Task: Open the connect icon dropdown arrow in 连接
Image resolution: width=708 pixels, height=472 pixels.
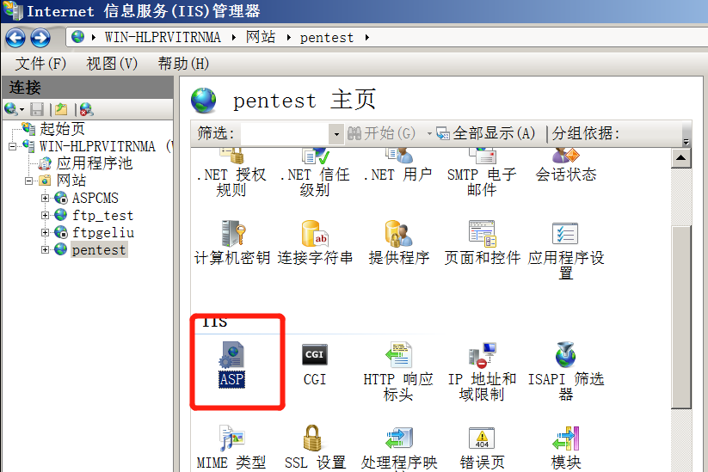Action: point(22,110)
